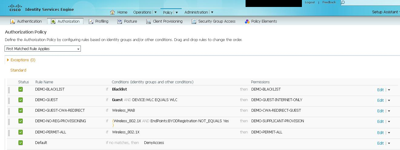400x150 pixels.
Task: Focus the top search input field
Action: (372, 3)
